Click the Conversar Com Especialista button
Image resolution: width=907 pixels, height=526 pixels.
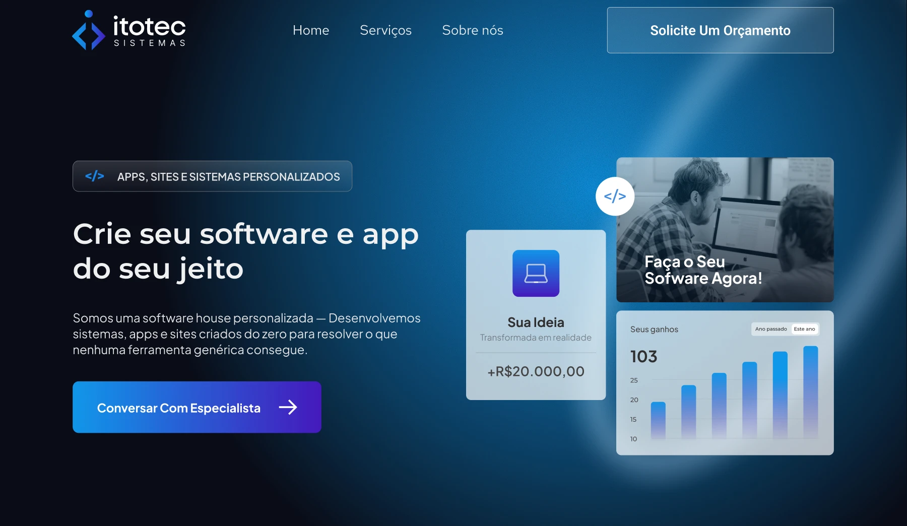click(197, 407)
